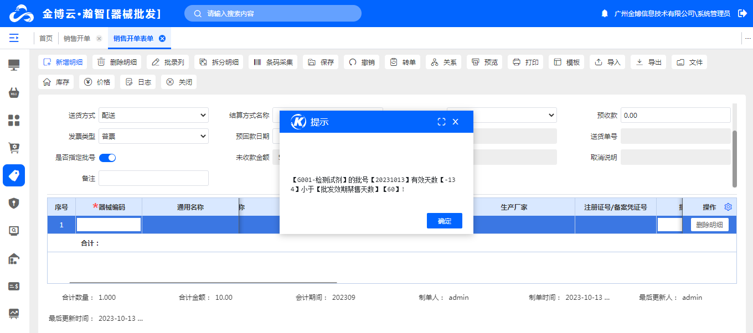The width and height of the screenshot is (753, 333).
Task: Open the 操作 column settings gear
Action: click(x=728, y=206)
